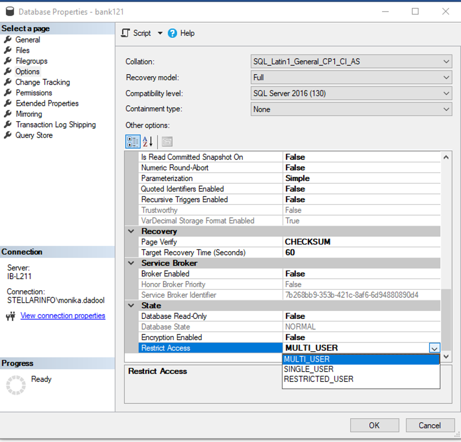Open the Files page
This screenshot has width=461, height=442.
click(23, 50)
